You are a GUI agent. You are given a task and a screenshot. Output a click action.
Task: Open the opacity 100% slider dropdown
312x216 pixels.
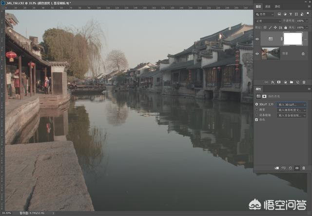307,21
